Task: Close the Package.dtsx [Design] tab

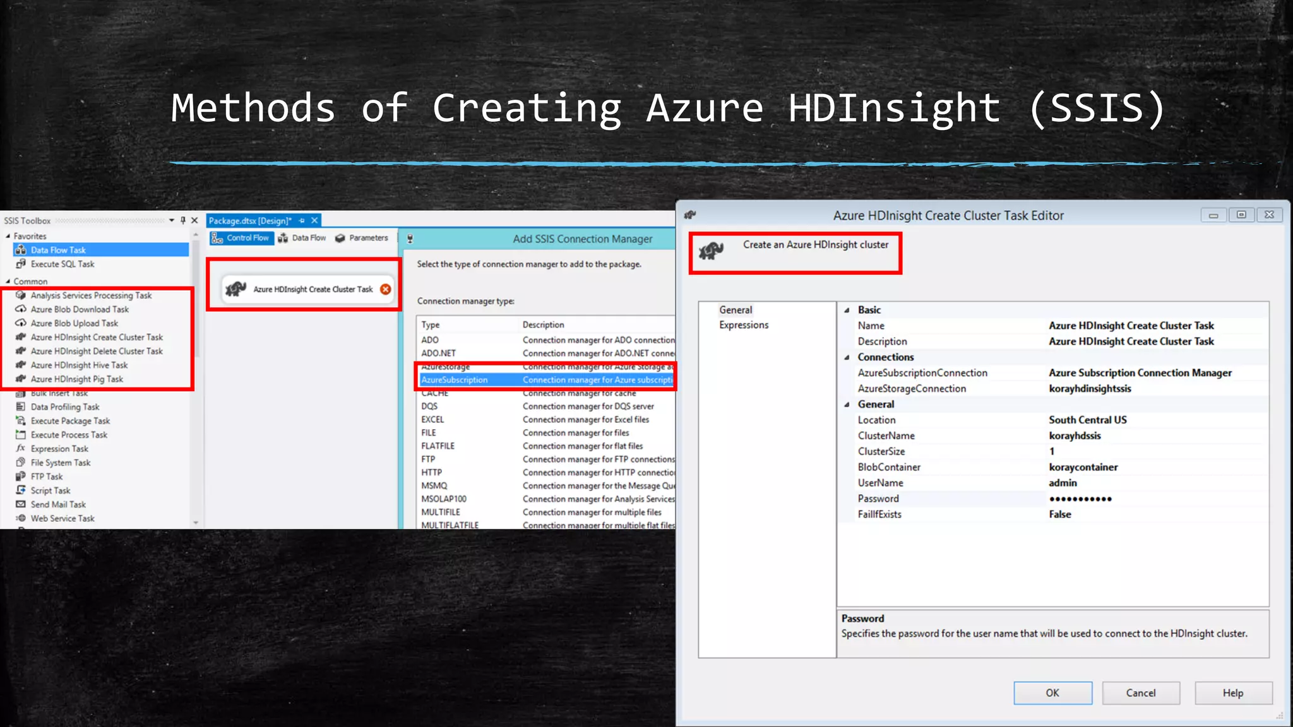Action: pos(314,221)
